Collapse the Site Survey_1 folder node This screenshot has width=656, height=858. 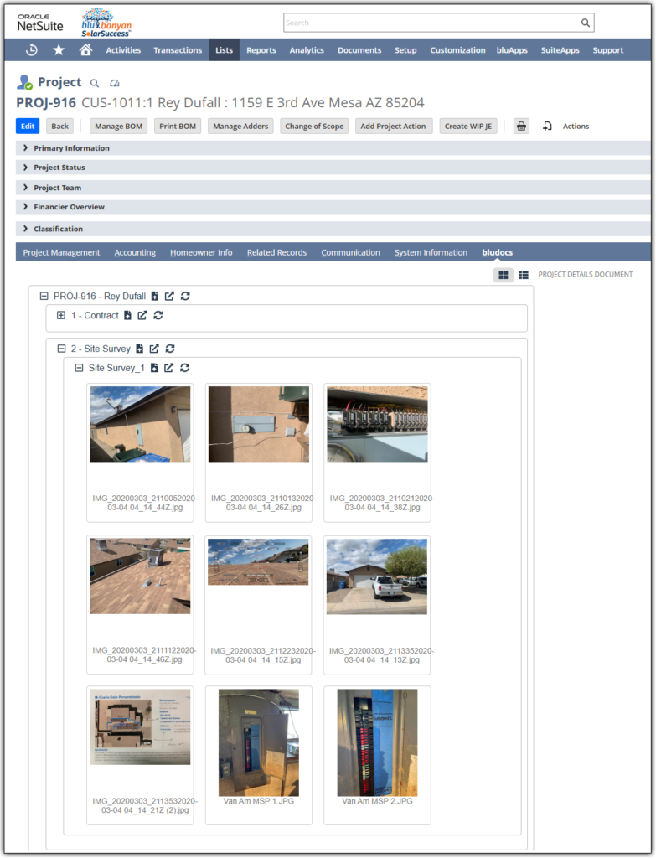79,368
